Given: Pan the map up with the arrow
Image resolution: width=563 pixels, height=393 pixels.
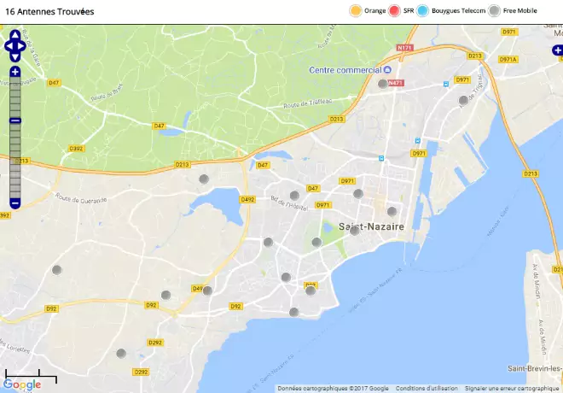Looking at the screenshot, I should pos(15,34).
